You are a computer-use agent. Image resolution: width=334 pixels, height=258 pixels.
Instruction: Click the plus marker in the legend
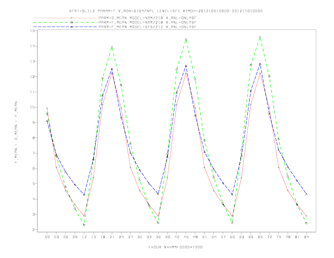(x=72, y=18)
